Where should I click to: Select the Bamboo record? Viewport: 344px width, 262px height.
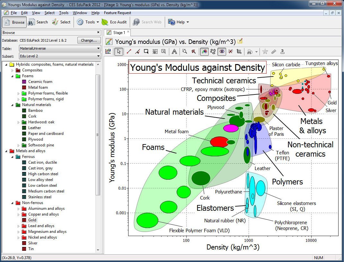(x=35, y=111)
